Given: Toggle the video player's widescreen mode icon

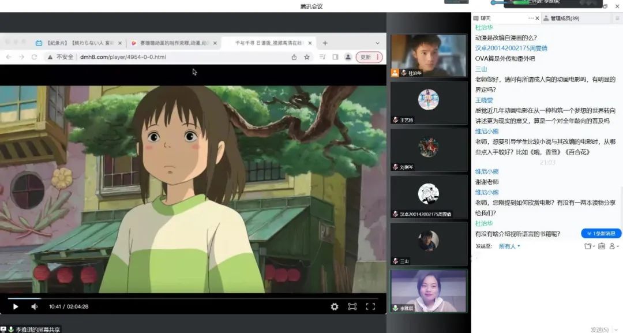Looking at the screenshot, I should pos(352,306).
